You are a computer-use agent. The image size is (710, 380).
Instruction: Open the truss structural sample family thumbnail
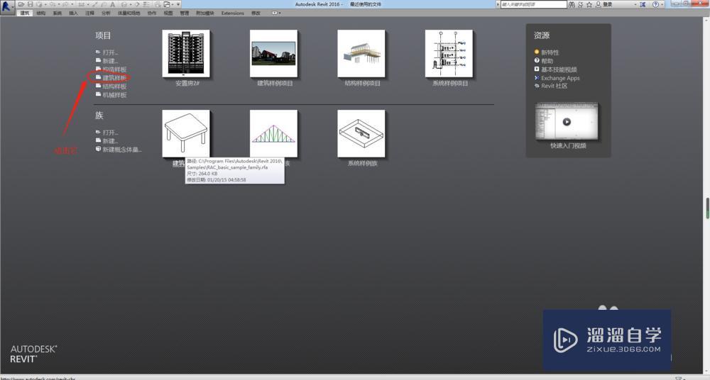point(273,133)
